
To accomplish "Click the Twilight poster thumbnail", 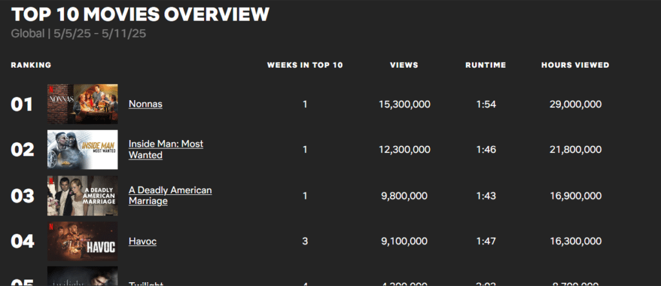I will tap(83, 276).
